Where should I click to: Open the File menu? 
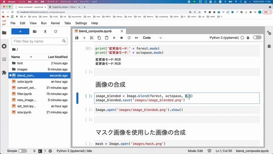pyautogui.click(x=13, y=23)
